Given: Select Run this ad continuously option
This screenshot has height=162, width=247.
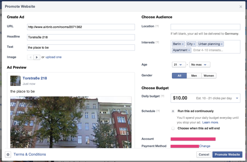Looking at the screenshot, I should (173, 111).
